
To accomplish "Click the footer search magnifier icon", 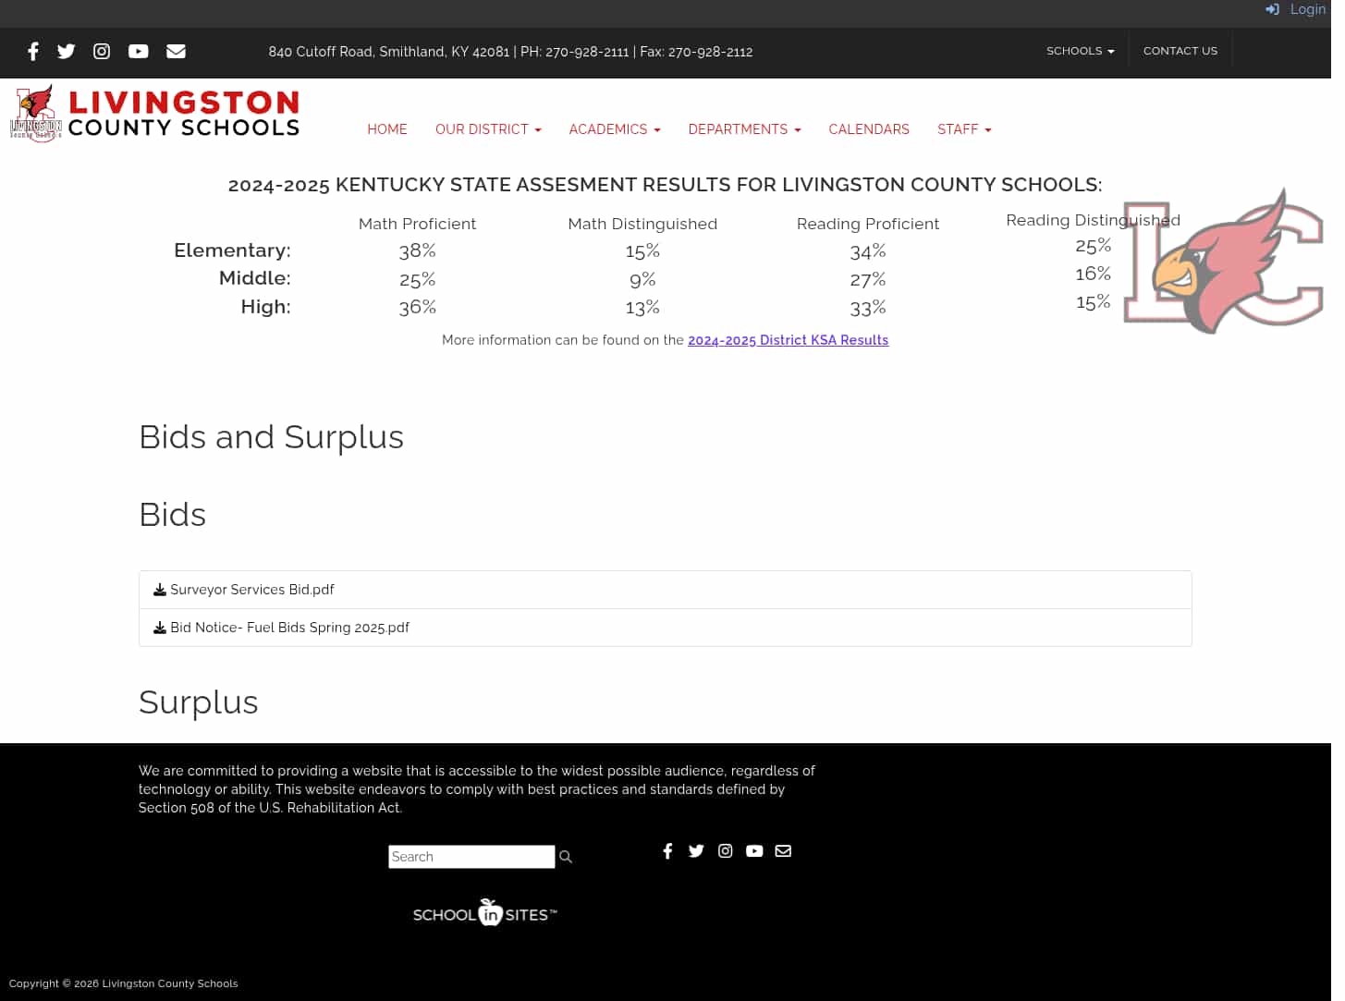I will [566, 858].
